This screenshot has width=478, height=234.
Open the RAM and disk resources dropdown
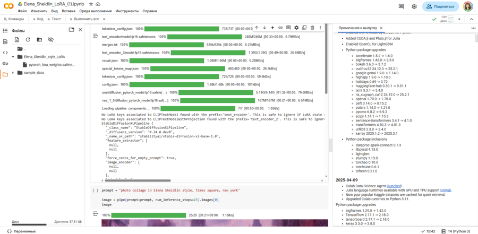pyautogui.click(x=459, y=19)
